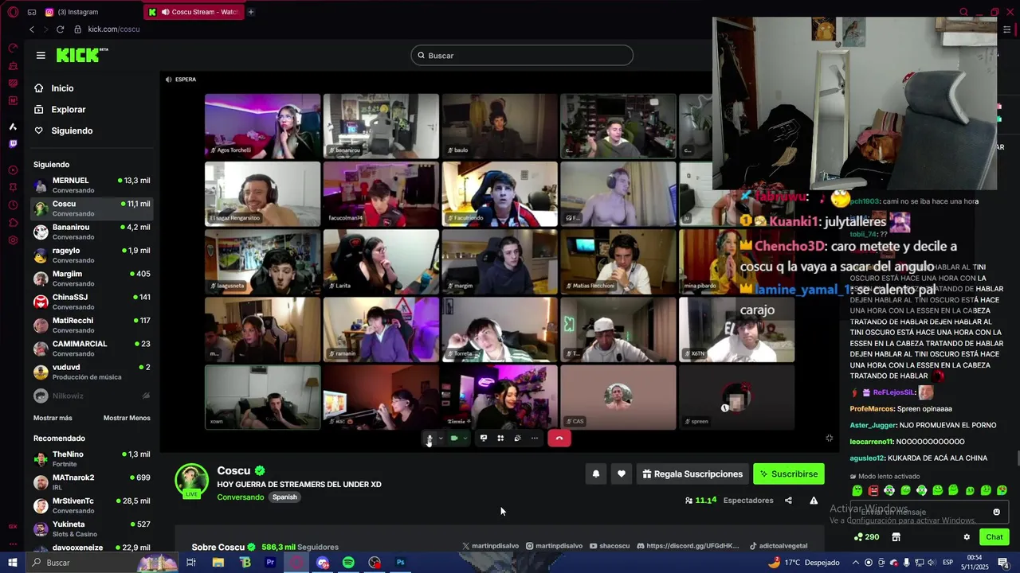Viewport: 1020px width, 573px height.
Task: Toggle the microphone mute button in the call
Action: 430,439
